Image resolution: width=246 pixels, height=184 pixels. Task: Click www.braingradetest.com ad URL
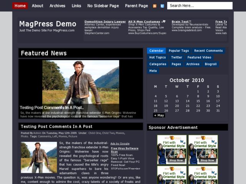coord(187,30)
